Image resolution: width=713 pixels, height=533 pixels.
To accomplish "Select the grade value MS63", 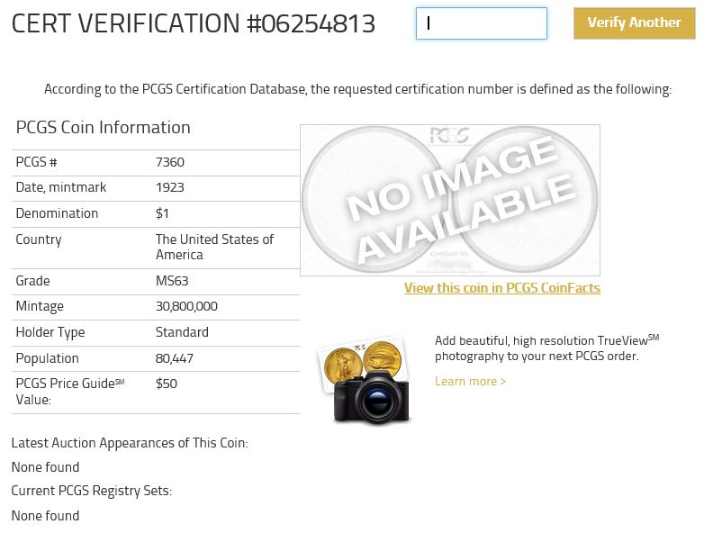I will click(x=172, y=281).
